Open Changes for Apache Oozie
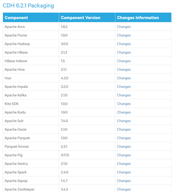Image resolution: width=177 pixels, height=193 pixels. [x=124, y=129]
